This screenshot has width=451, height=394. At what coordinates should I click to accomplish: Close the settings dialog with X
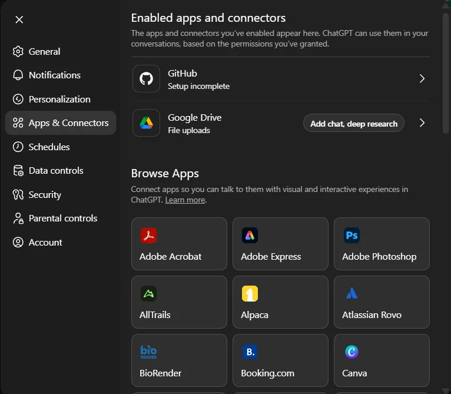pos(19,19)
